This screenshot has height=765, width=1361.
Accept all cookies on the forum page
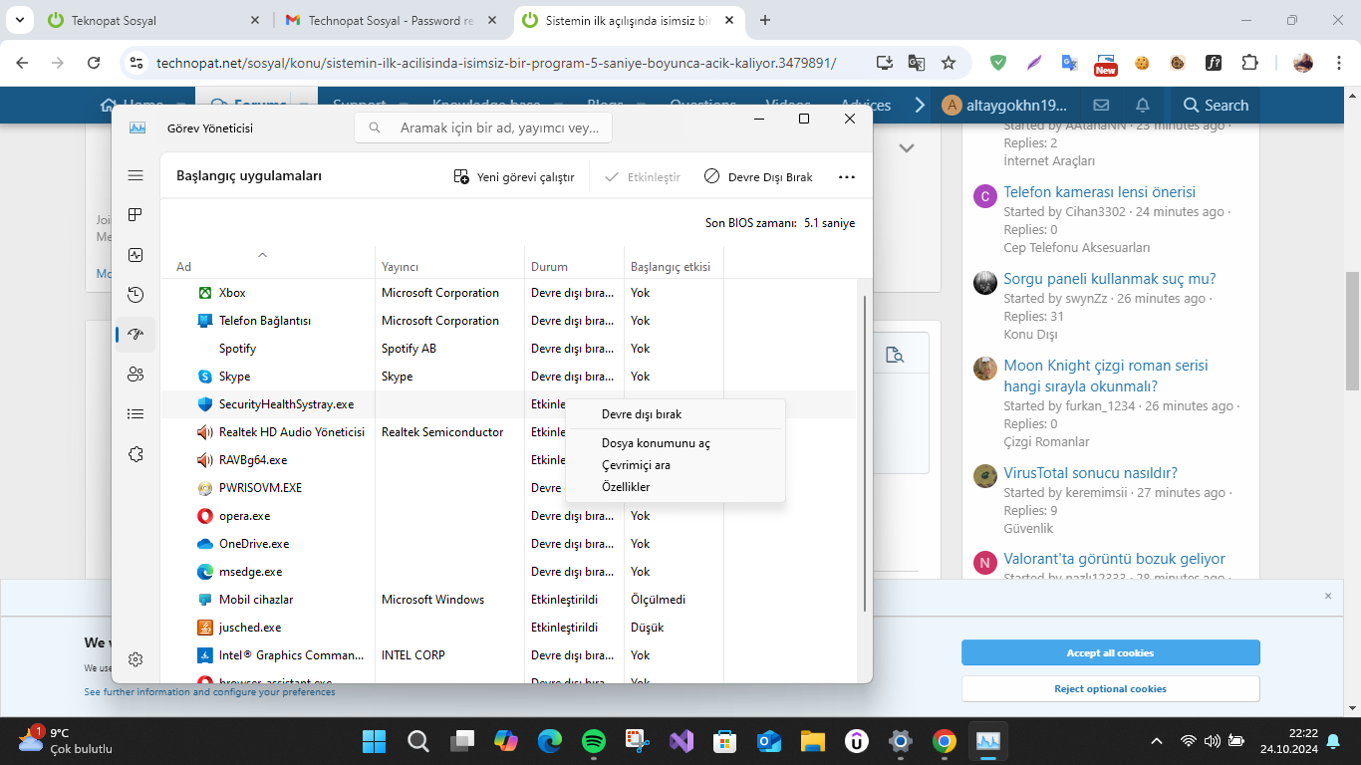(1110, 652)
